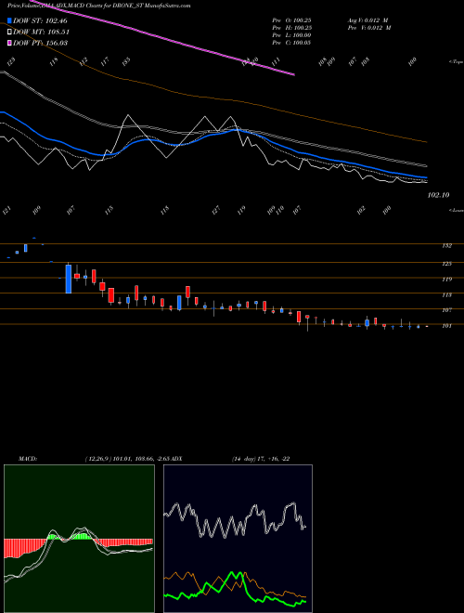Screen dimensions: 464x613
Task: Click the 'Pre V: 0.012 M' volume text
Action: point(369,28)
